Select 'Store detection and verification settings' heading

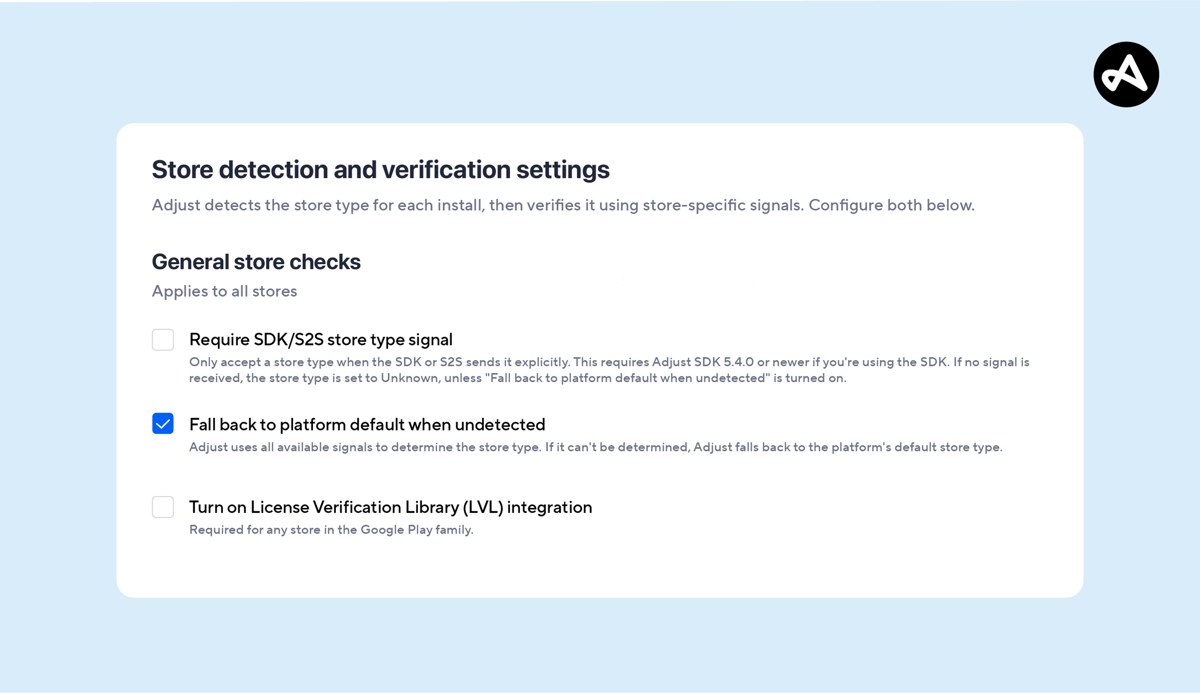coord(381,170)
